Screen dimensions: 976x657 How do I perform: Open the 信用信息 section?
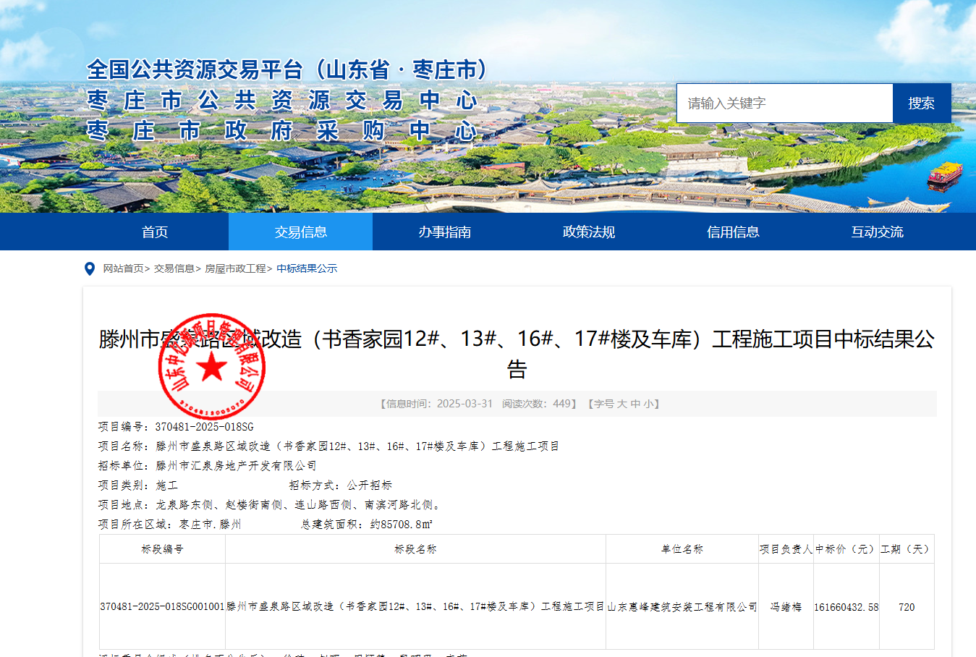(x=732, y=232)
